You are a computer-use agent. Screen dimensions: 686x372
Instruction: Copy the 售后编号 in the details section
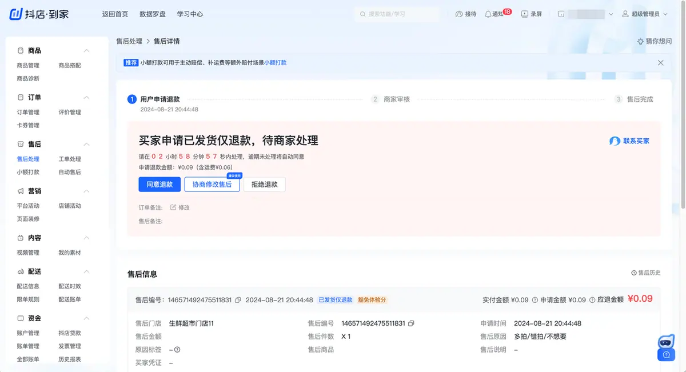click(x=411, y=323)
